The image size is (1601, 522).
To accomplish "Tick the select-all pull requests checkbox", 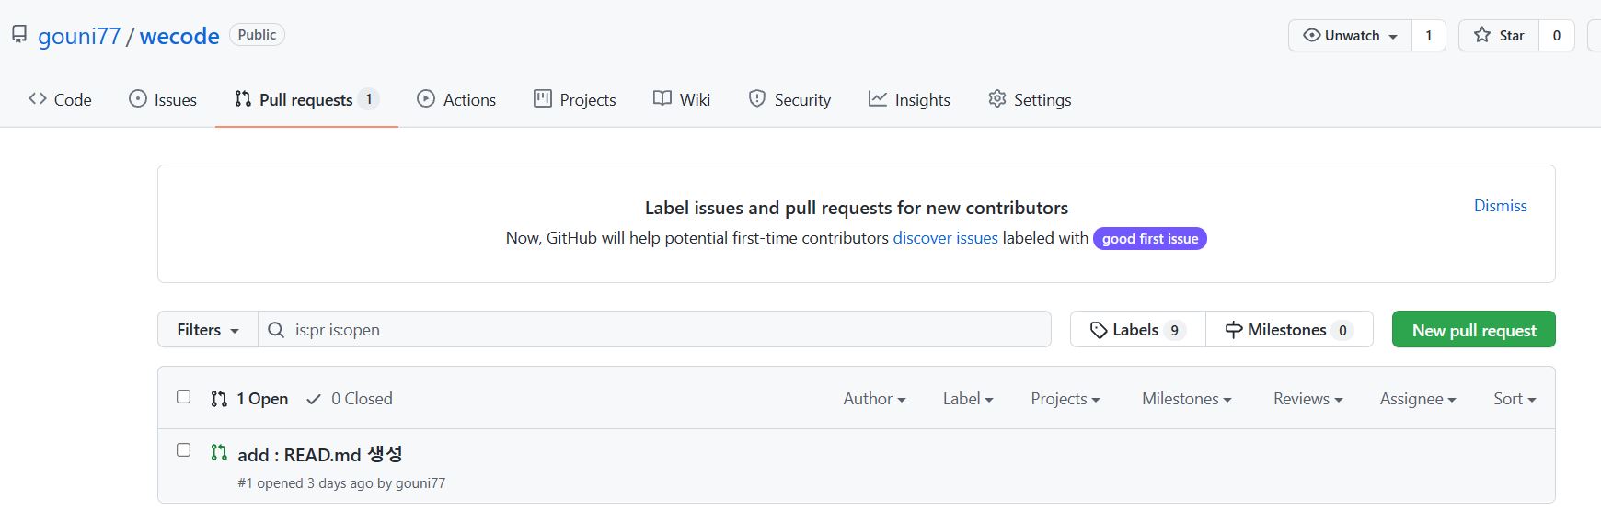I will (184, 397).
